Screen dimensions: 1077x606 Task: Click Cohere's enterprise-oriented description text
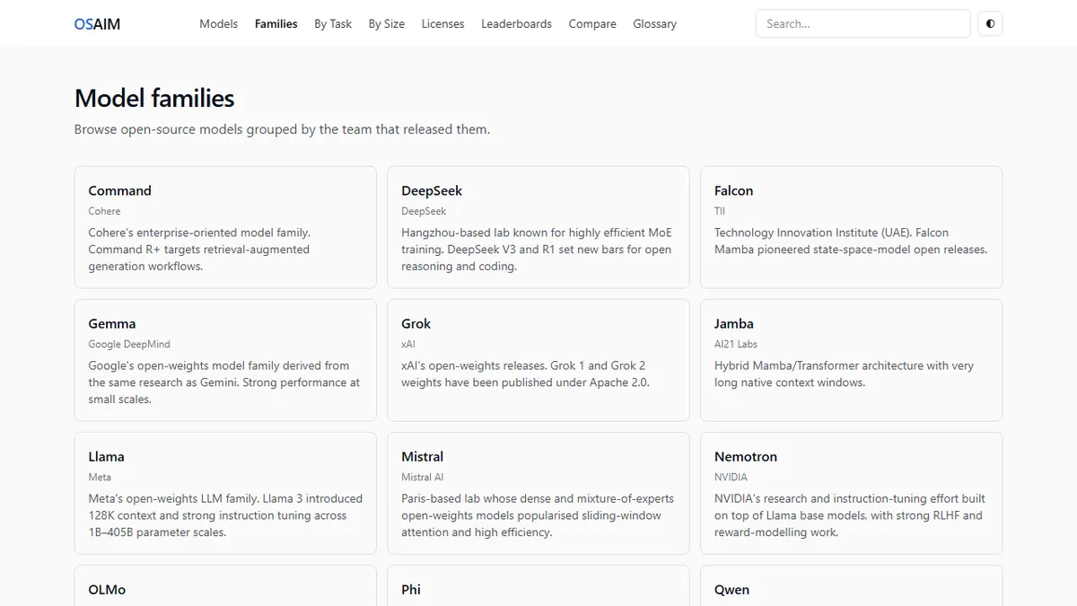(199, 250)
